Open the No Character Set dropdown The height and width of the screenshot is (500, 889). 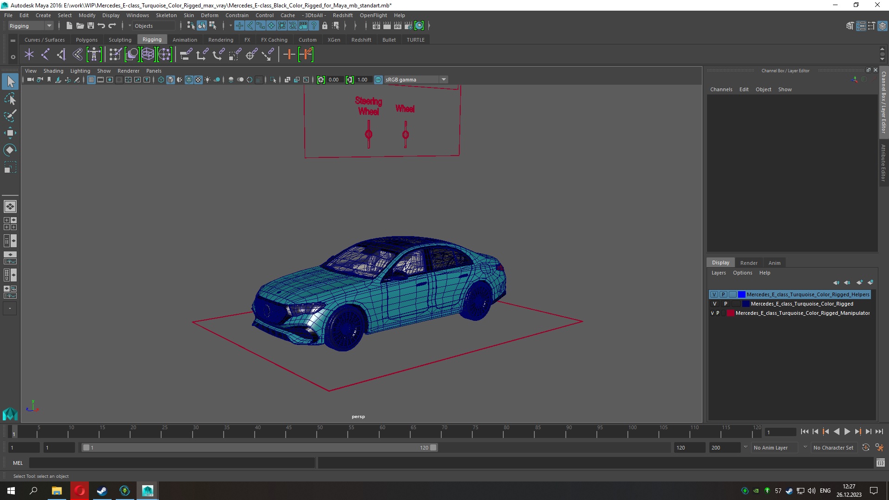pyautogui.click(x=835, y=448)
